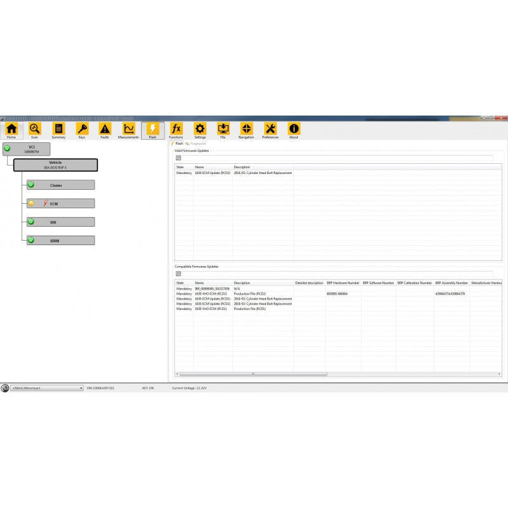Click the File download icon
508x508 pixels.
tap(224, 129)
